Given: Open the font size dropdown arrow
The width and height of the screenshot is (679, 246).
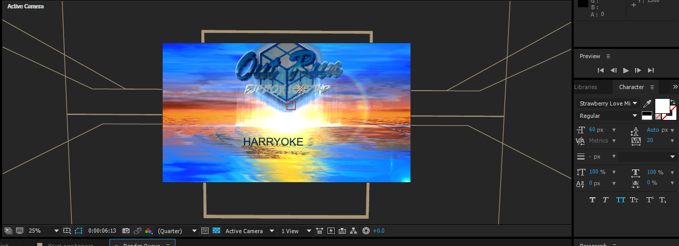Looking at the screenshot, I should click(x=613, y=130).
